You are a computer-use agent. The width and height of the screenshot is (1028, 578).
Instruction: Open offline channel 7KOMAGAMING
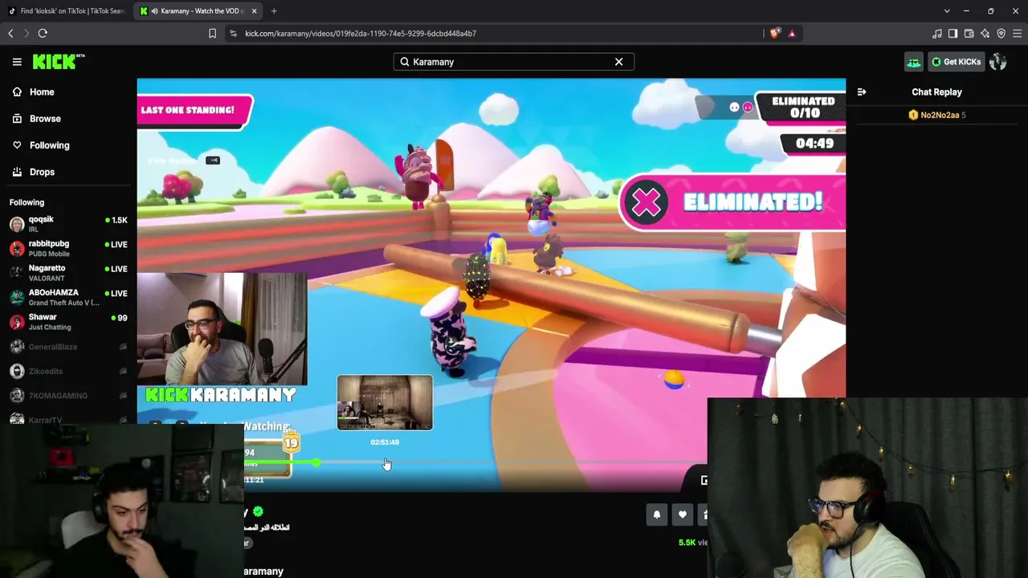[68, 396]
